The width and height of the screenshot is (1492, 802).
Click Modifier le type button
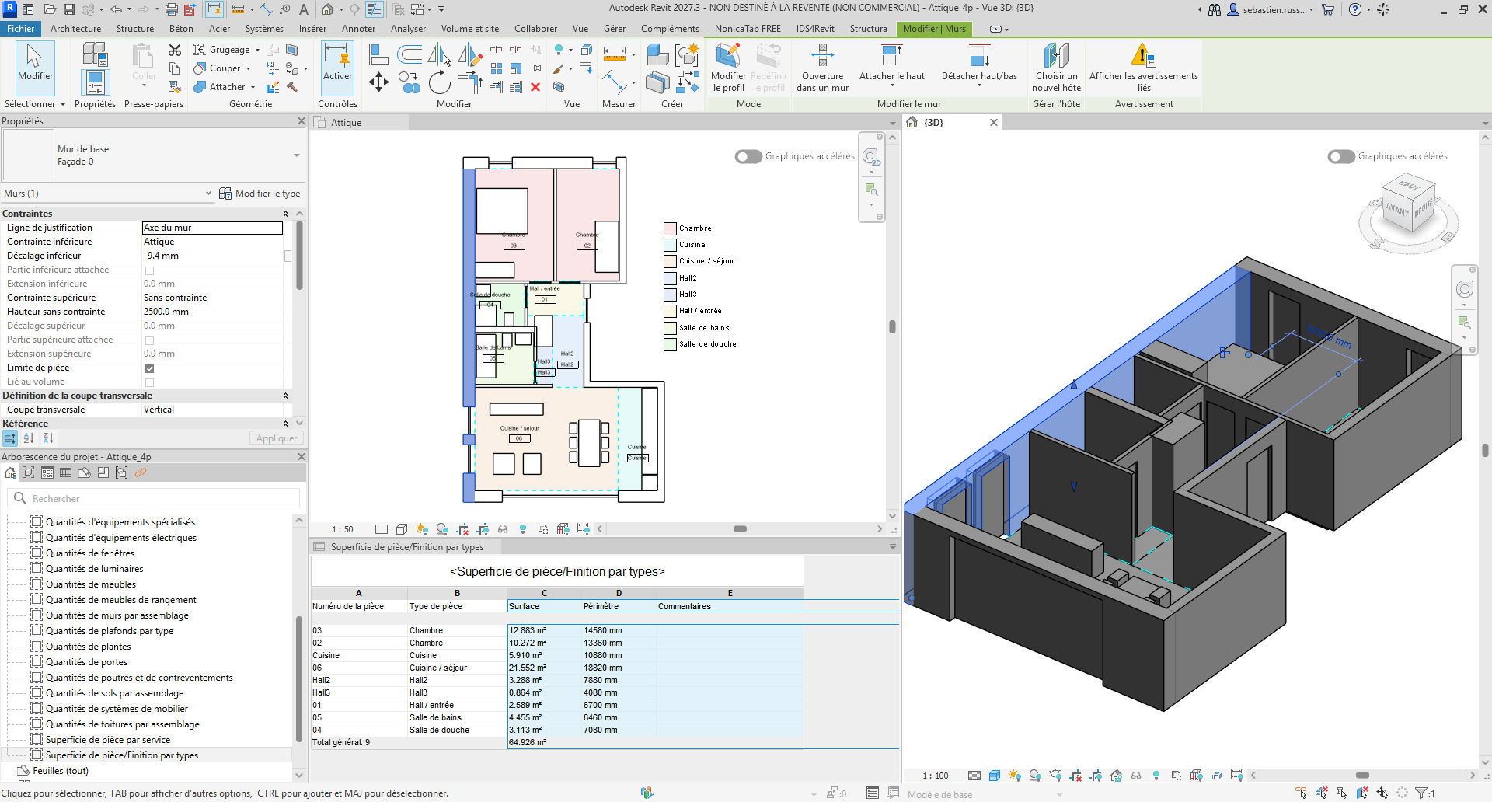pyautogui.click(x=260, y=194)
